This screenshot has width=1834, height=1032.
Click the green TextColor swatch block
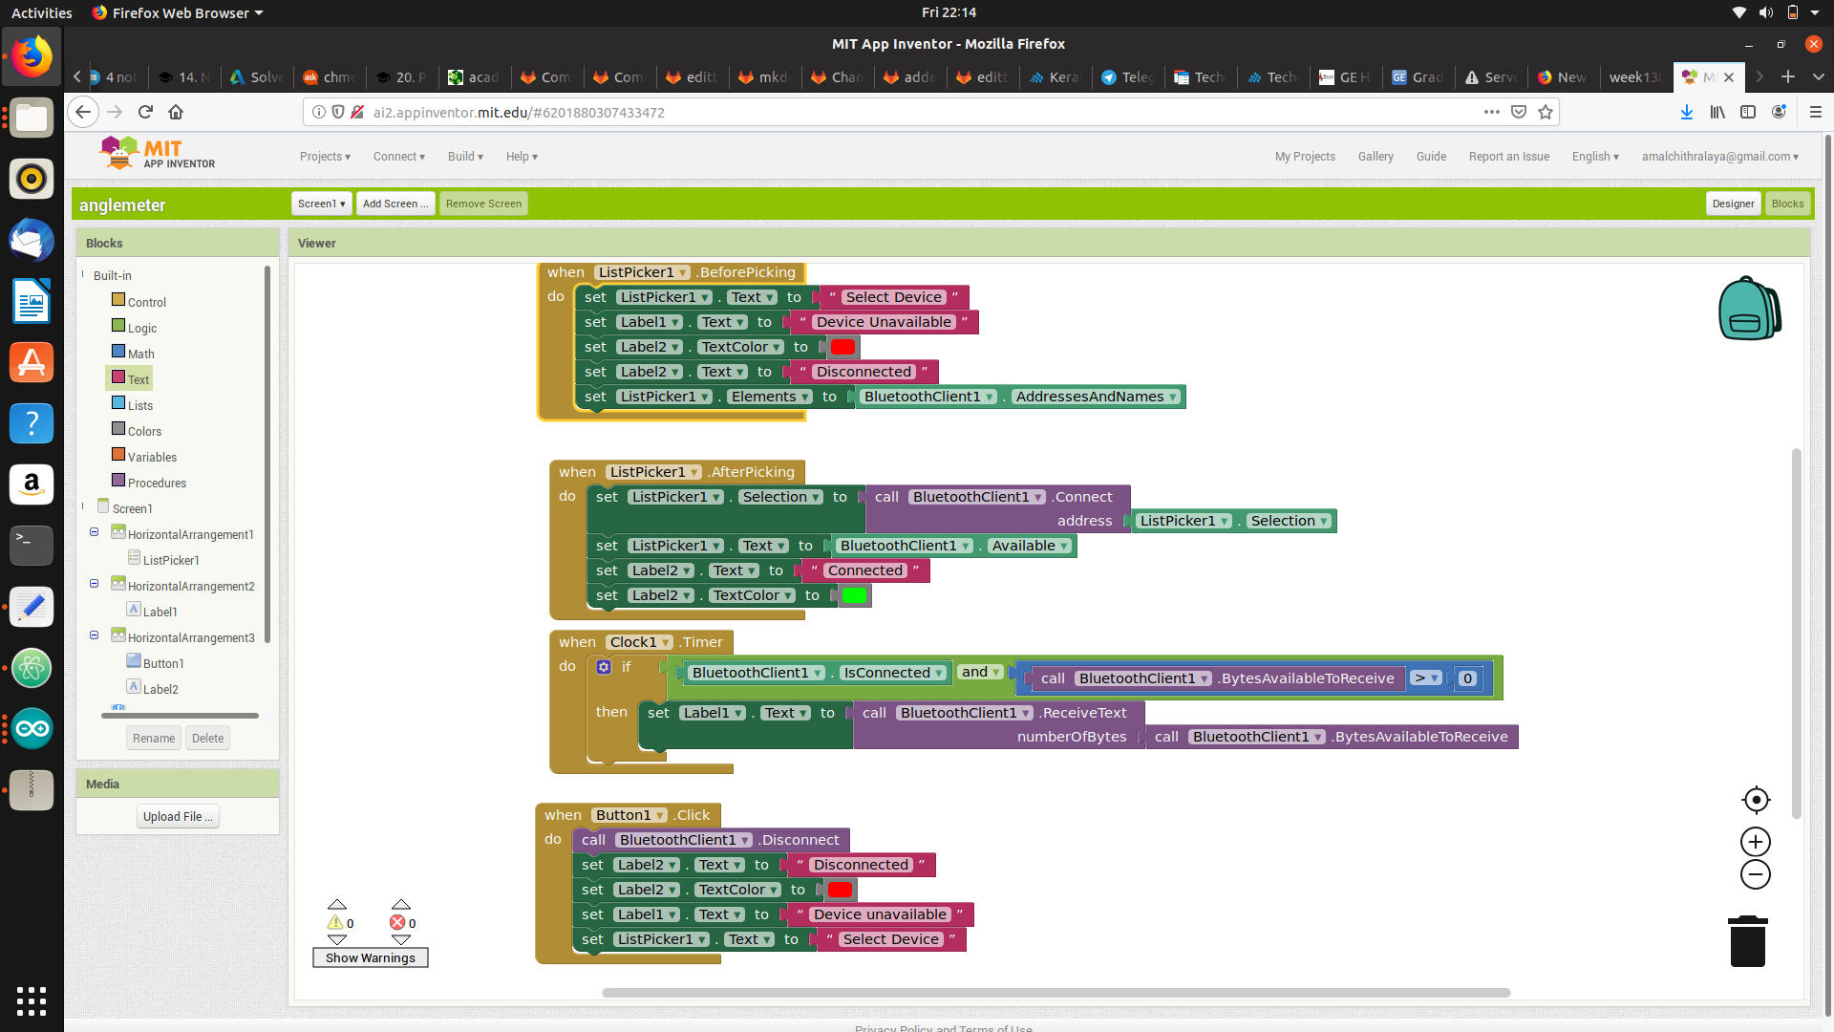point(854,596)
